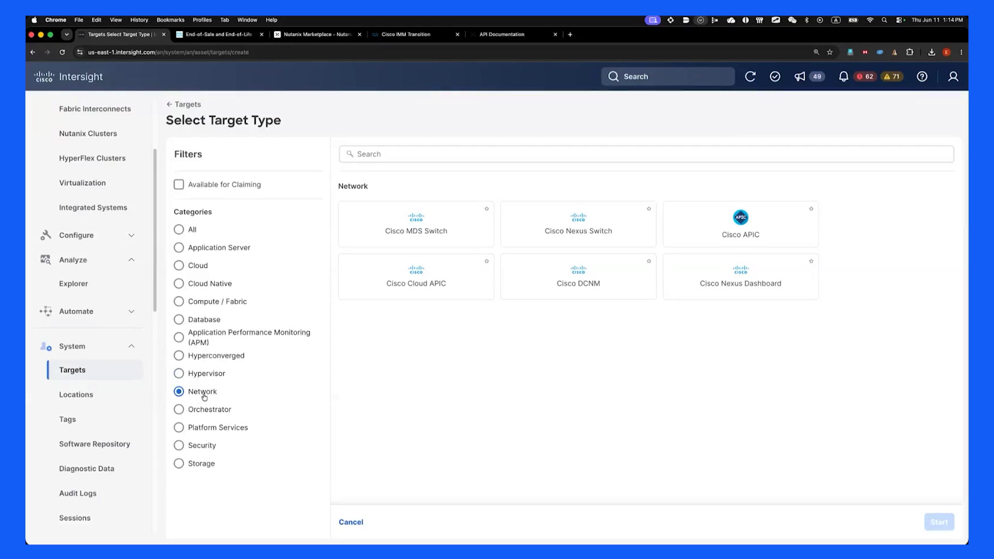
Task: Select the All category radio button
Action: [179, 229]
